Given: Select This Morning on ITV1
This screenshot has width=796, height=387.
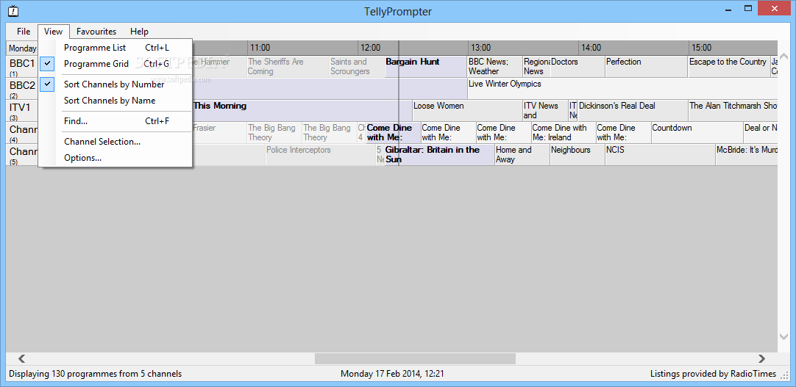Looking at the screenshot, I should click(x=302, y=110).
